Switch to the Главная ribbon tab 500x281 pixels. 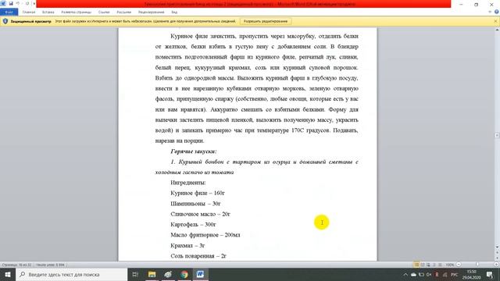29,12
